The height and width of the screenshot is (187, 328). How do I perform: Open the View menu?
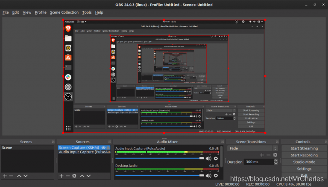coord(27,12)
